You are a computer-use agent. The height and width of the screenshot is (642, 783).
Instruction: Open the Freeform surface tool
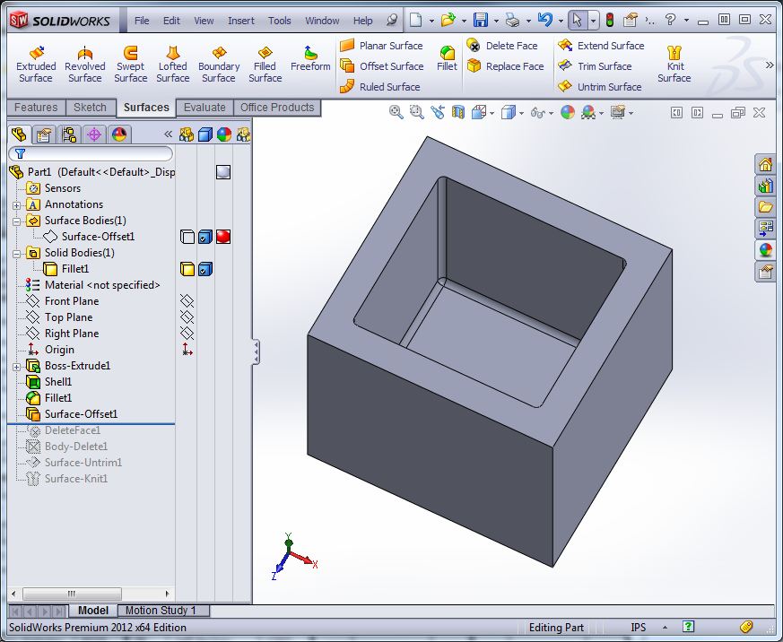point(310,59)
